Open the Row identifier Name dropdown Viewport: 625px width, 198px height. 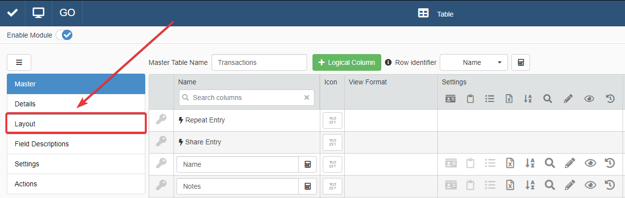pos(473,62)
